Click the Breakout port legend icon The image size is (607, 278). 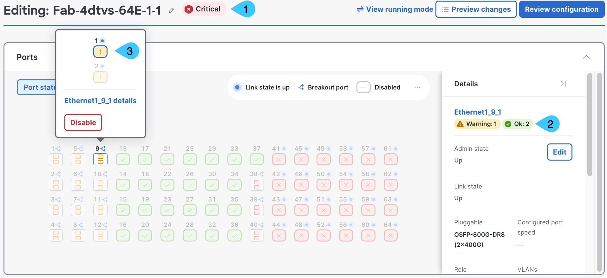click(301, 87)
